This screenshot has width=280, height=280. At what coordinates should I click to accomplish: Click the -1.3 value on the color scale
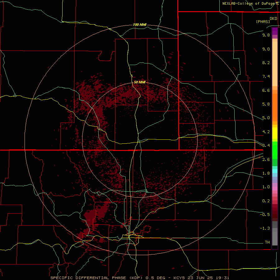coord(265,228)
